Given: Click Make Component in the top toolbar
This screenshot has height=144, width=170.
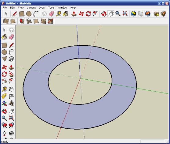Looking at the screenshot, I should pos(45,14).
